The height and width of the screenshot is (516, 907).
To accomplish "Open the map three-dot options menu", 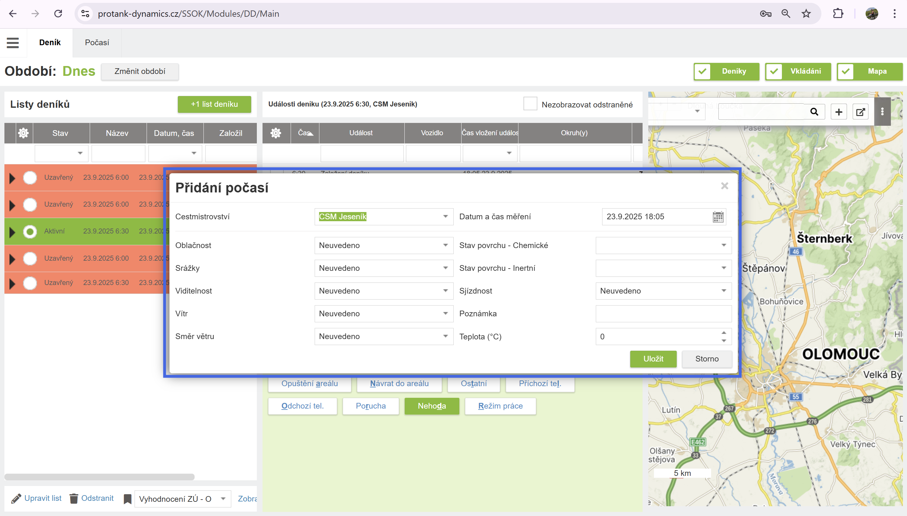I will pyautogui.click(x=882, y=112).
